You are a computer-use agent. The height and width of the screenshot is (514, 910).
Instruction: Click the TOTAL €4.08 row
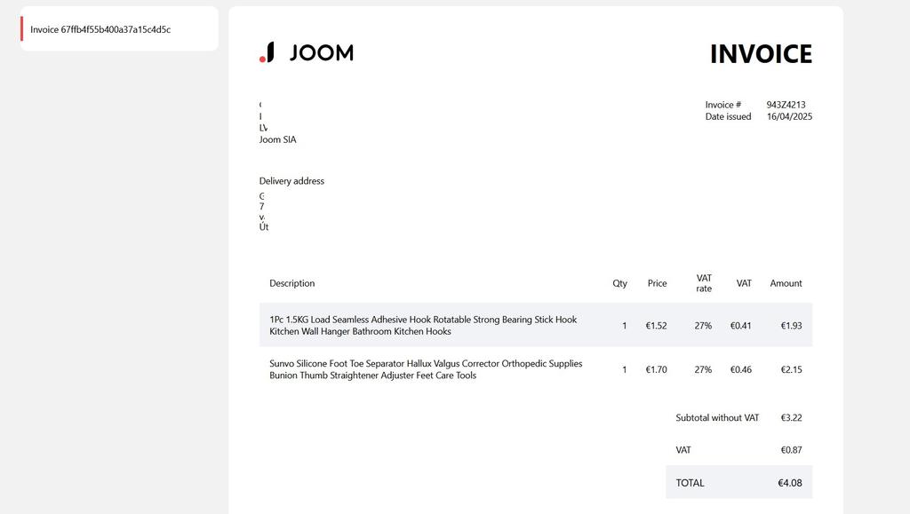click(738, 483)
